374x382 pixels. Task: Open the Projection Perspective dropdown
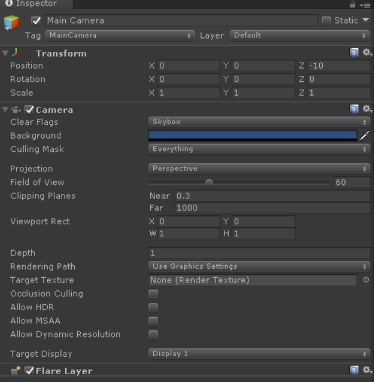coord(259,169)
